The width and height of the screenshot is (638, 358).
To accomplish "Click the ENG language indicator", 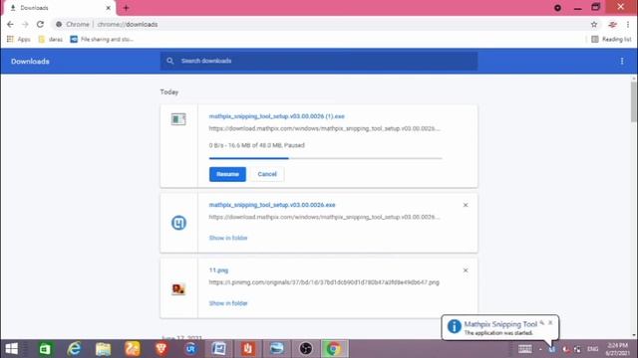I will click(593, 349).
